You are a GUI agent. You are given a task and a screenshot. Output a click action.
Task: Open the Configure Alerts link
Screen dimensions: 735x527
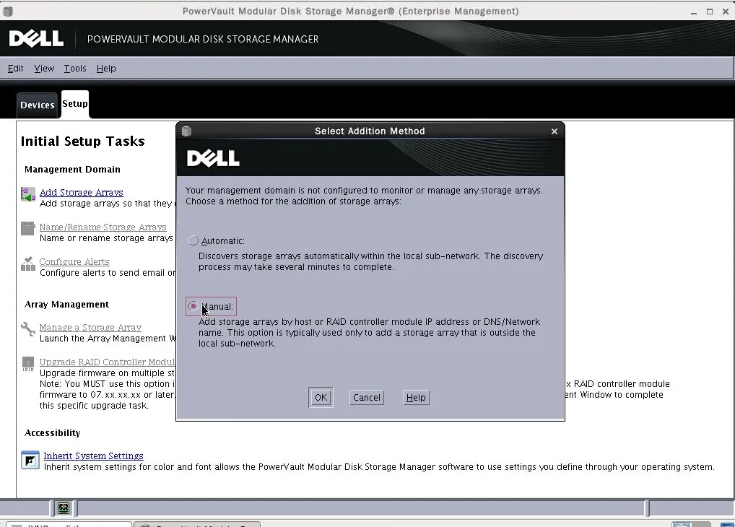(x=74, y=261)
